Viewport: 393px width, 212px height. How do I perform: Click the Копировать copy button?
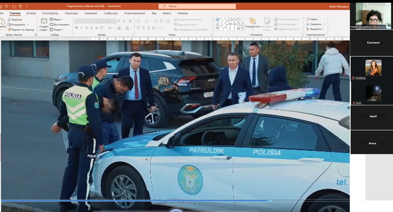17,25
